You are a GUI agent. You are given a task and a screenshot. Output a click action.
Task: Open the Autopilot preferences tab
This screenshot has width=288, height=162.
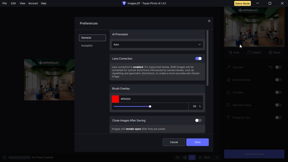coord(87,46)
